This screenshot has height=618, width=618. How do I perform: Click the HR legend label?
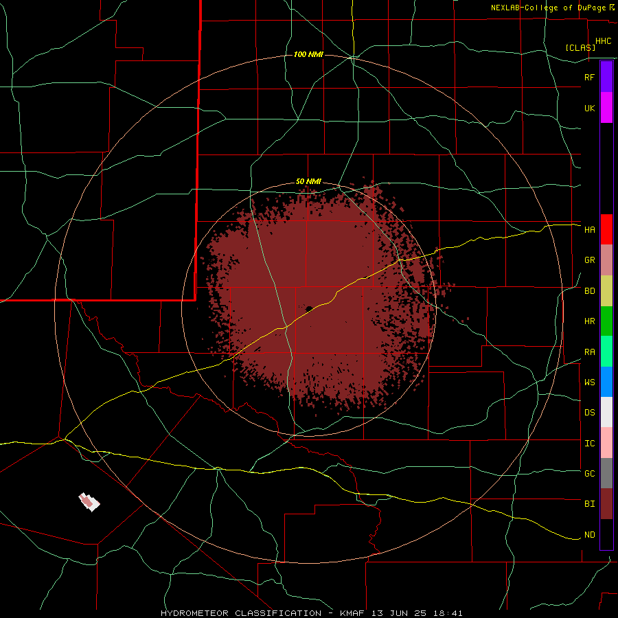[589, 321]
